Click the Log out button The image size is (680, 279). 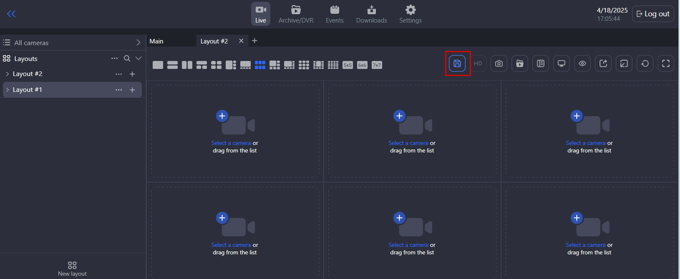pos(653,14)
